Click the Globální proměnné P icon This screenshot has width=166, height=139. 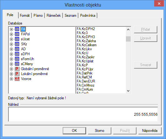coord(17,69)
